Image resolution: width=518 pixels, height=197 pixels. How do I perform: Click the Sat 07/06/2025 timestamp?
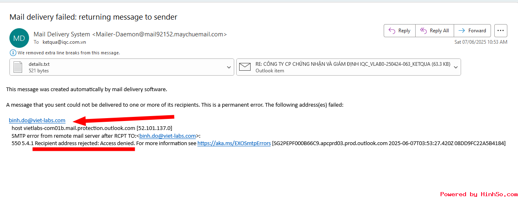[x=481, y=42]
